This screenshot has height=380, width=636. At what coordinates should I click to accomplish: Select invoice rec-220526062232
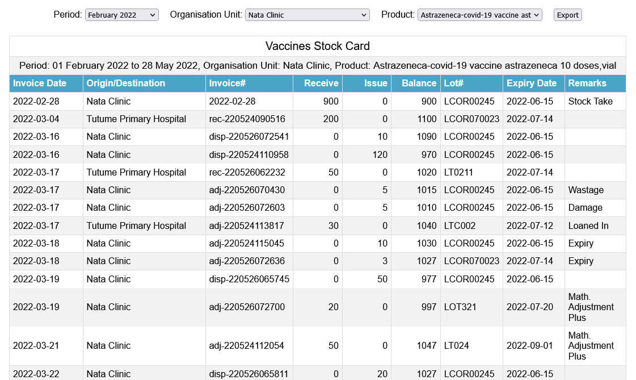247,173
